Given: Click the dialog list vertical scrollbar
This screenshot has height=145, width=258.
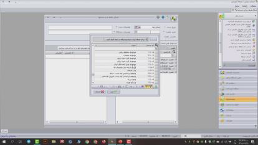Looking at the screenshot, I should point(93,64).
